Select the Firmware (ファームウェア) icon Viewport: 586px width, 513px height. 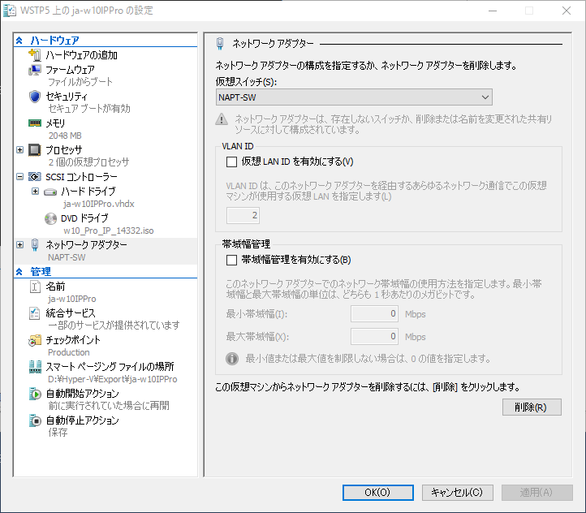(x=35, y=70)
